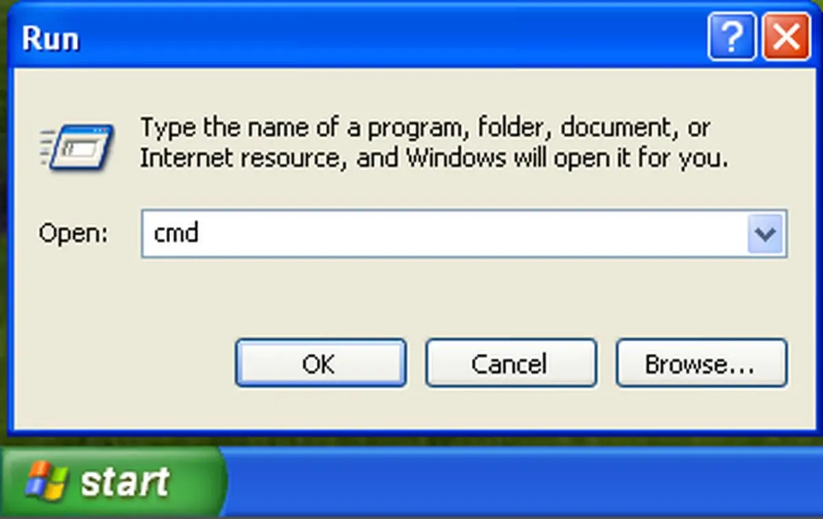Click the question mark Help button

(x=732, y=38)
